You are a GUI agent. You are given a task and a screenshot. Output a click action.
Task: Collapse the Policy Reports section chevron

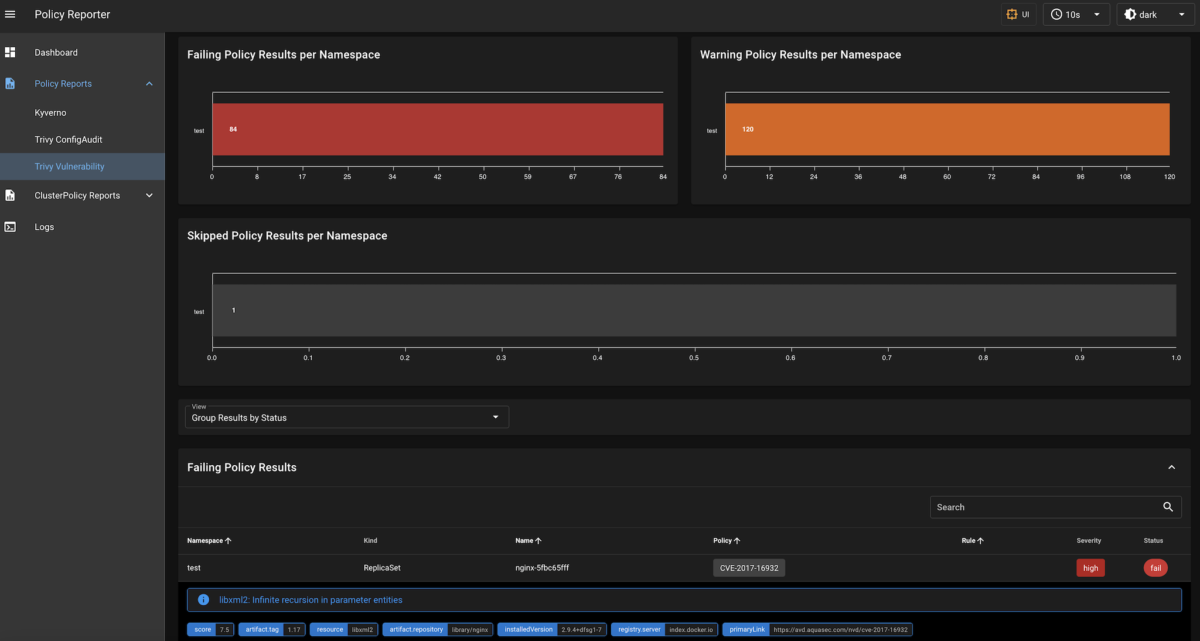[149, 83]
